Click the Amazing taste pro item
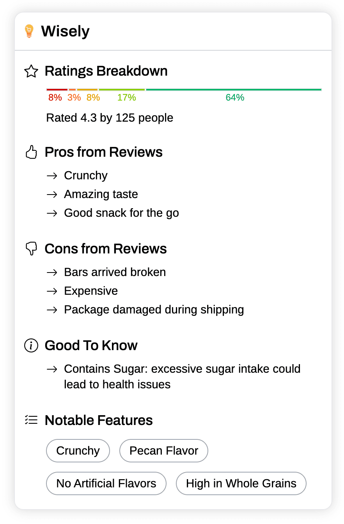 101,194
